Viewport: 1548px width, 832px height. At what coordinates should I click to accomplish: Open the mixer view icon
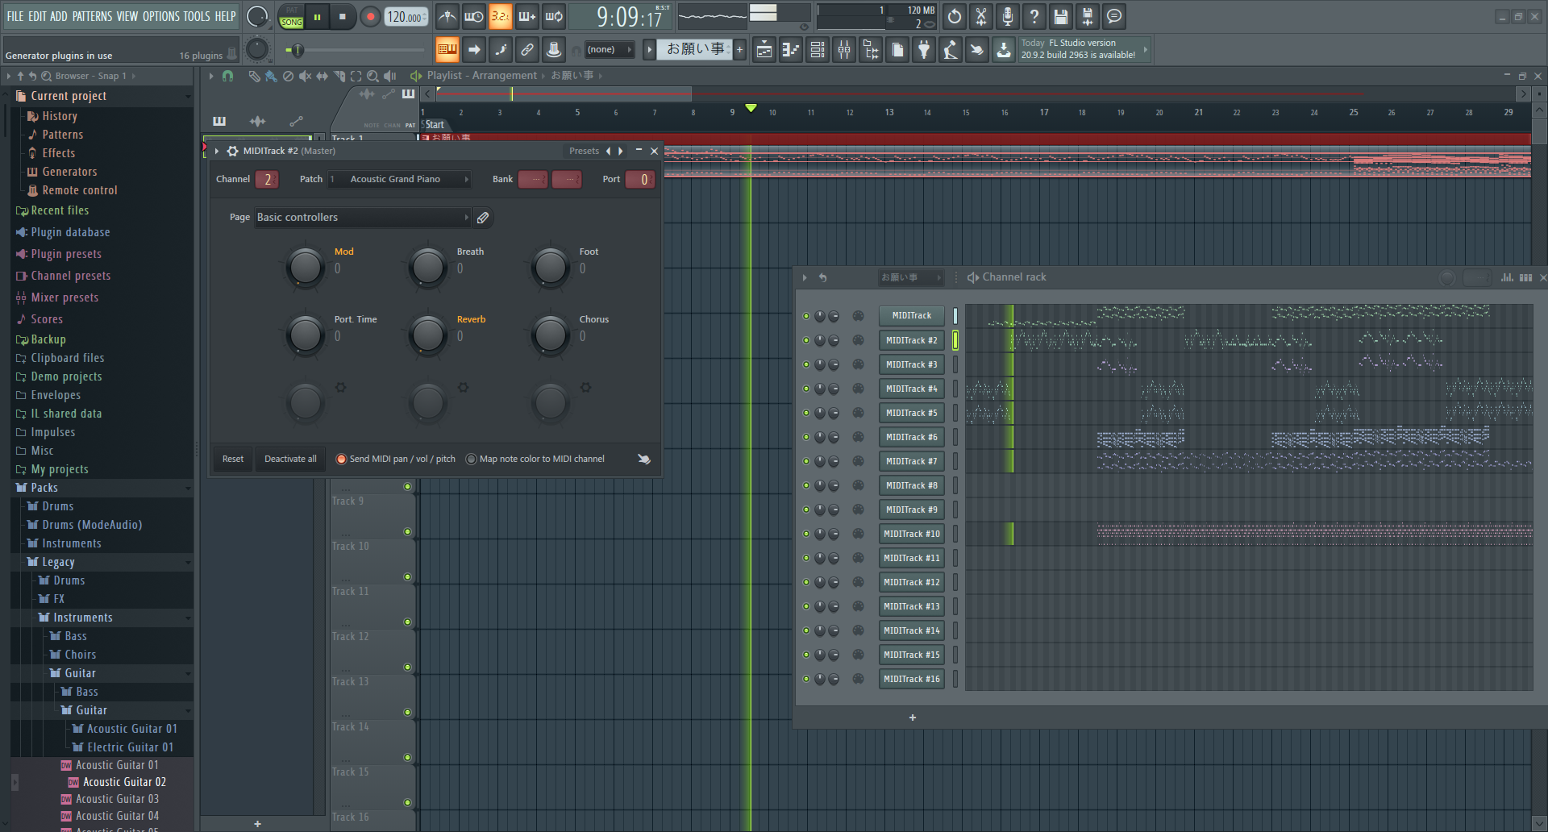844,50
